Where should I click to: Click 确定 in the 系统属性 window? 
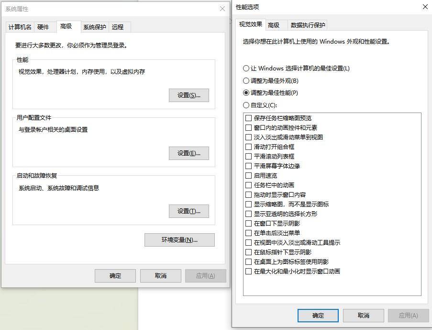pos(115,276)
